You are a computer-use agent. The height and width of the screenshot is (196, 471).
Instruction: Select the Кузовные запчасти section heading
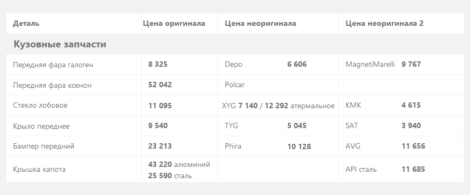click(60, 44)
